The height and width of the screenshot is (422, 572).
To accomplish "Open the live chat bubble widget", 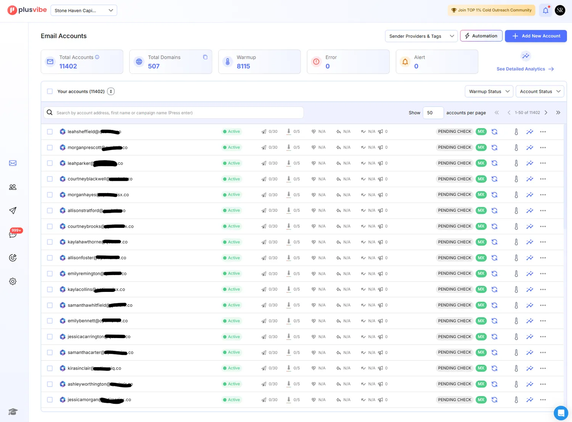I will coord(561,413).
